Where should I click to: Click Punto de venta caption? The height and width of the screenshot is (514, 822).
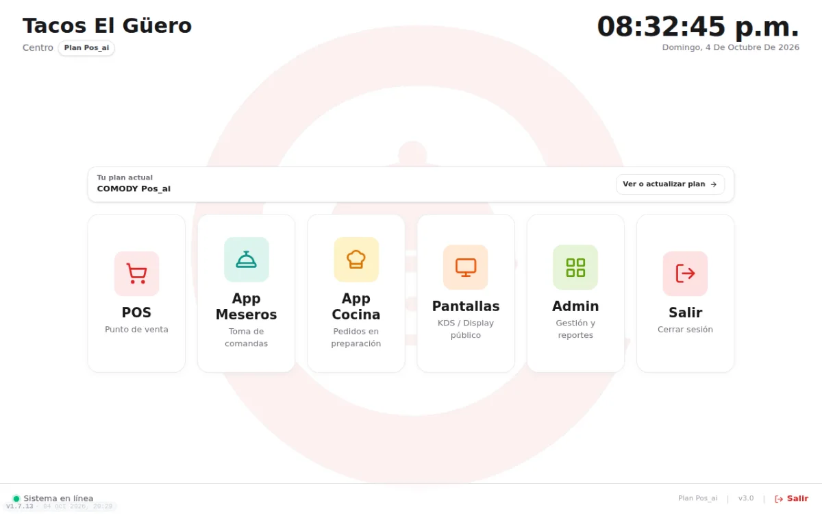(136, 330)
